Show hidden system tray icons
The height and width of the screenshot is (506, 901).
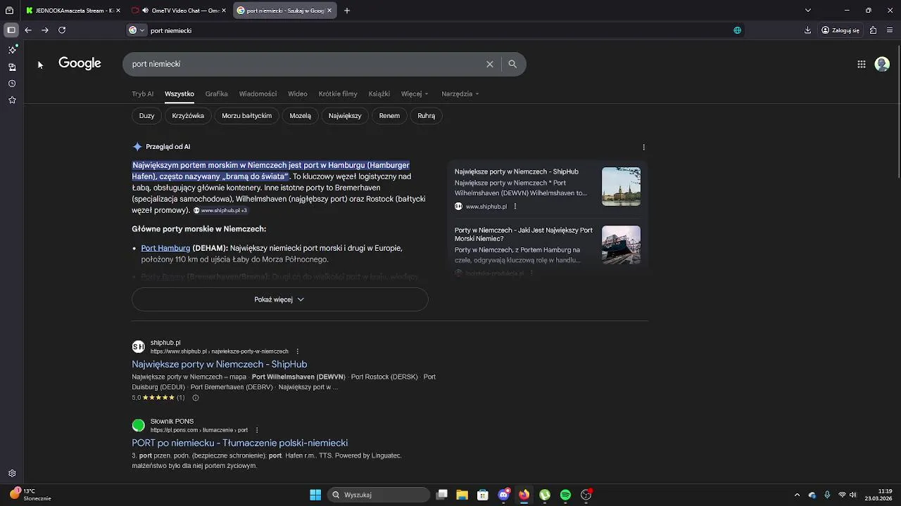pos(797,495)
